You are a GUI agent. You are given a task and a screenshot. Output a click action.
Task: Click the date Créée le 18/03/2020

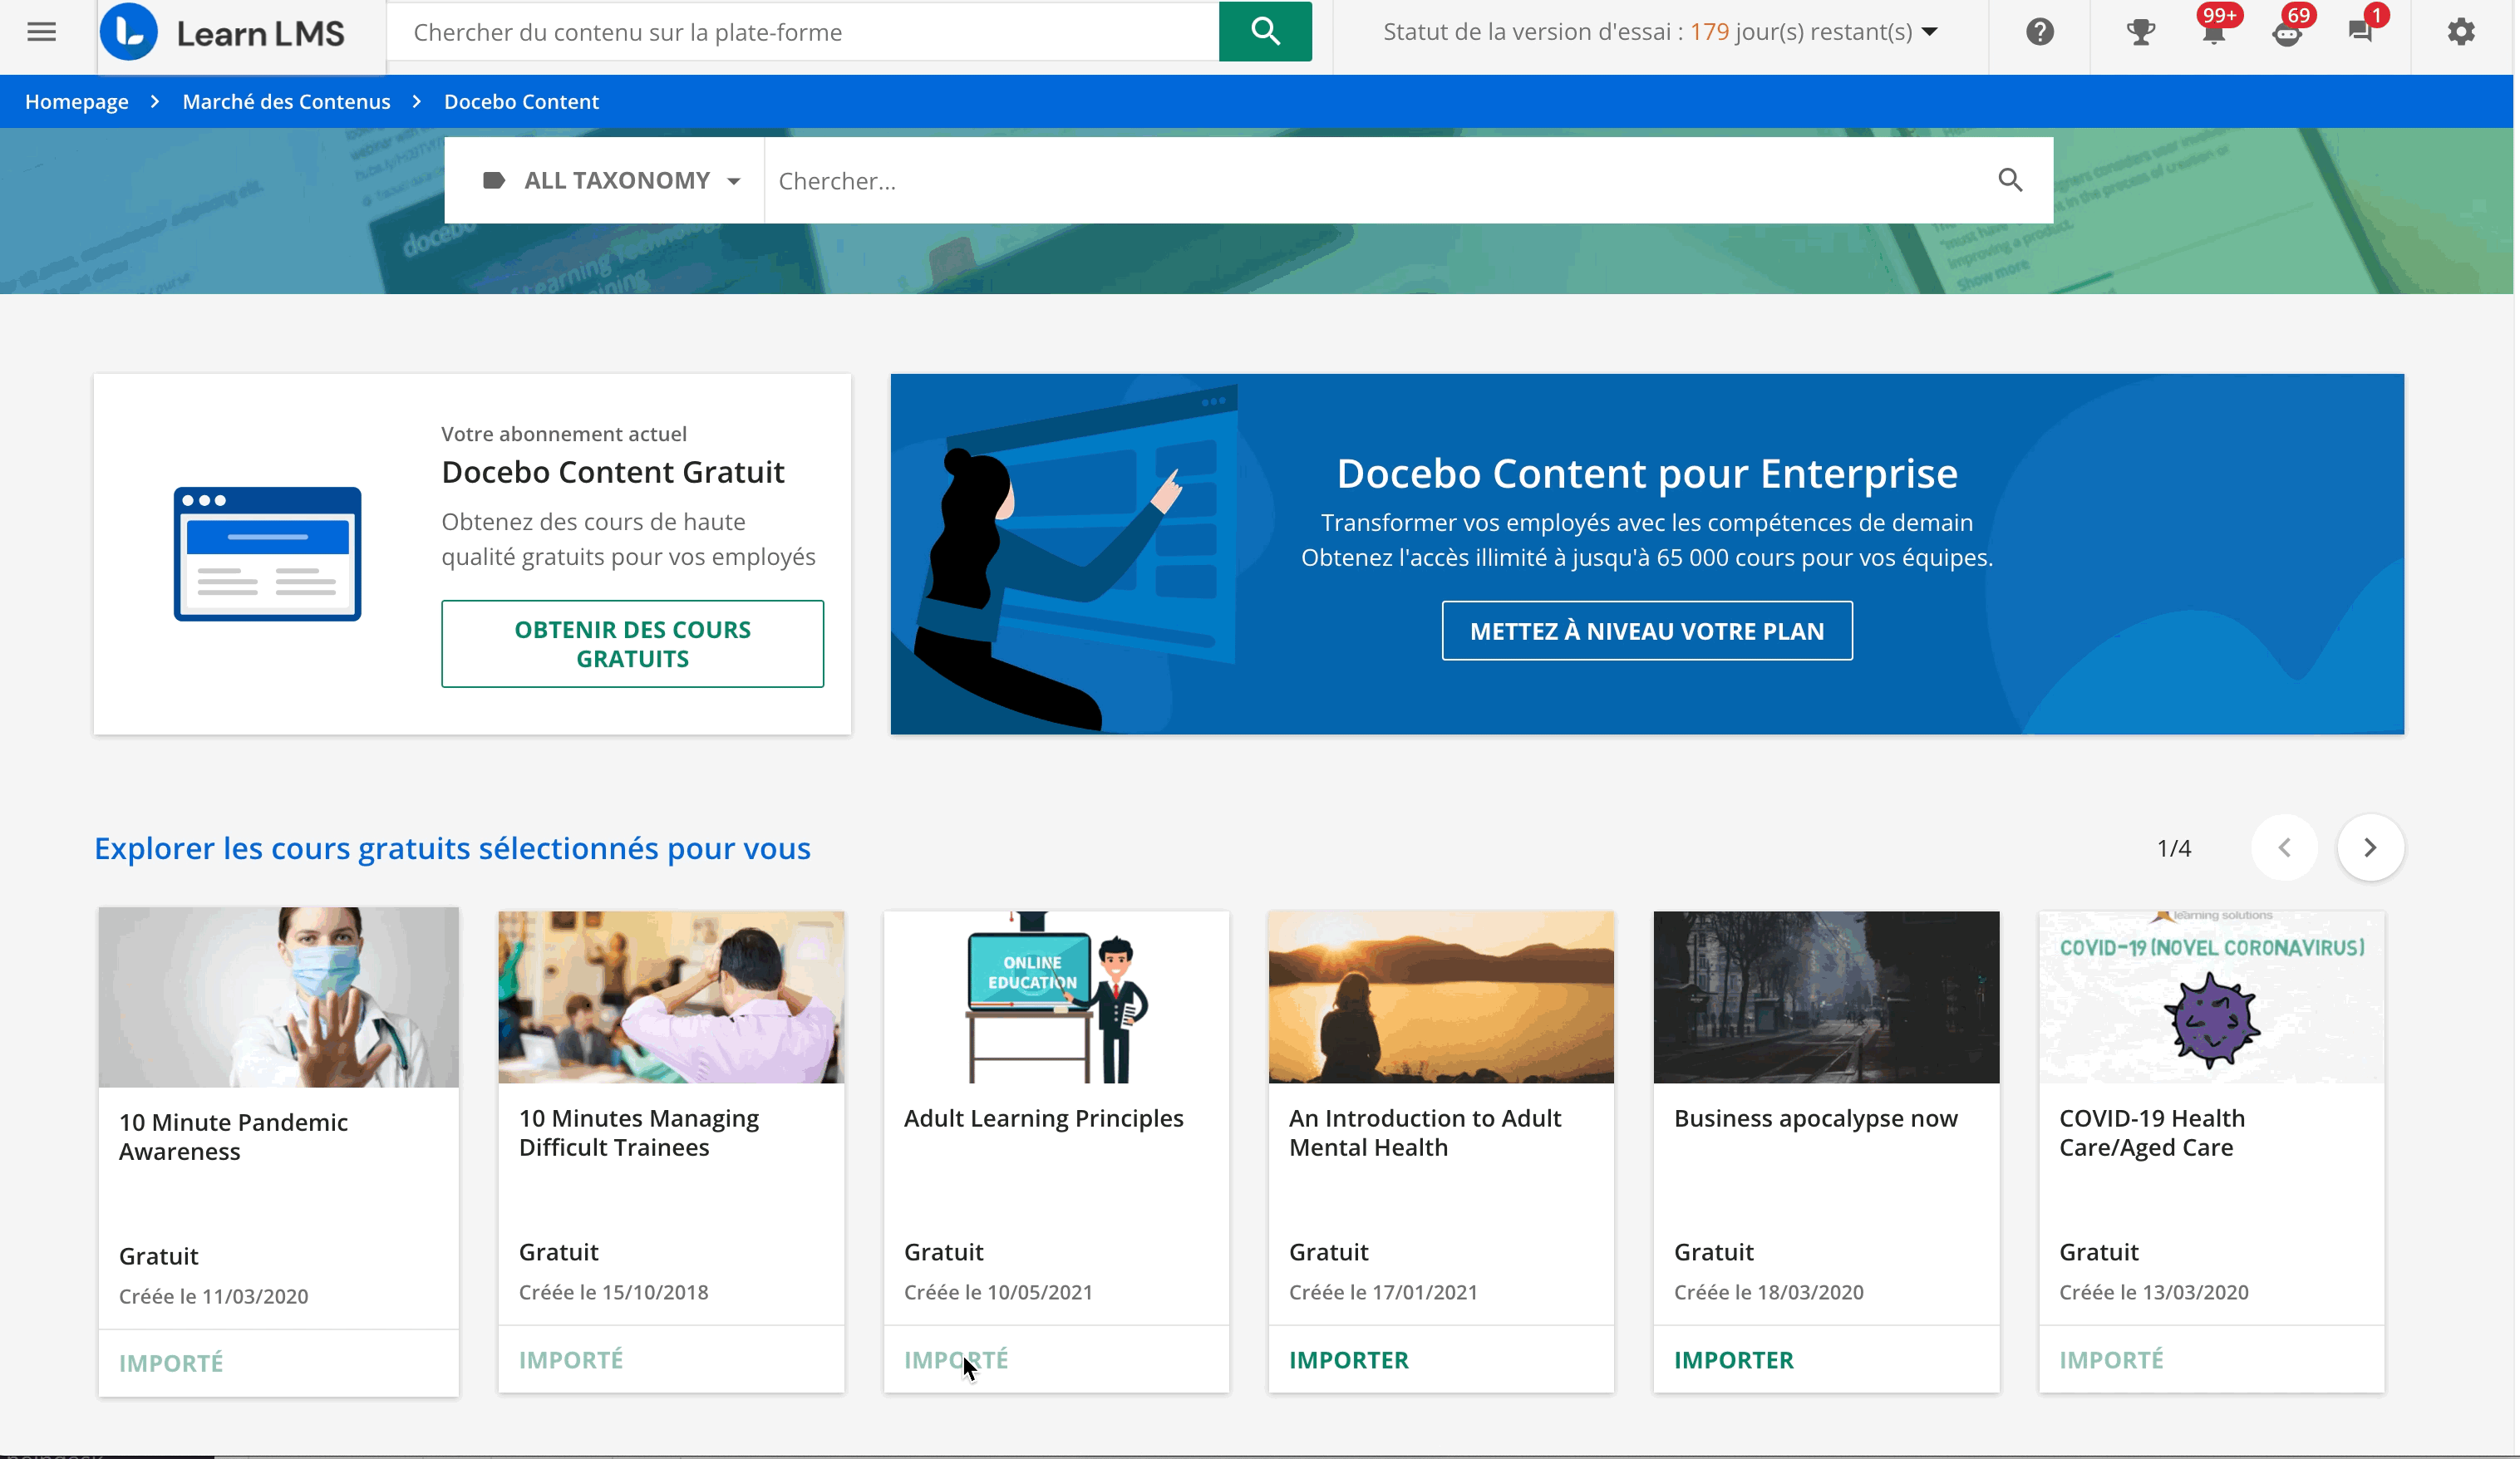click(1769, 1293)
